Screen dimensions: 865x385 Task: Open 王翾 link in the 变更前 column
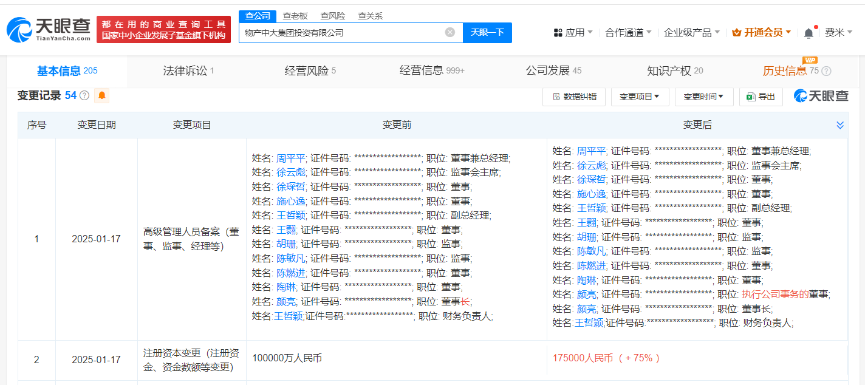286,230
